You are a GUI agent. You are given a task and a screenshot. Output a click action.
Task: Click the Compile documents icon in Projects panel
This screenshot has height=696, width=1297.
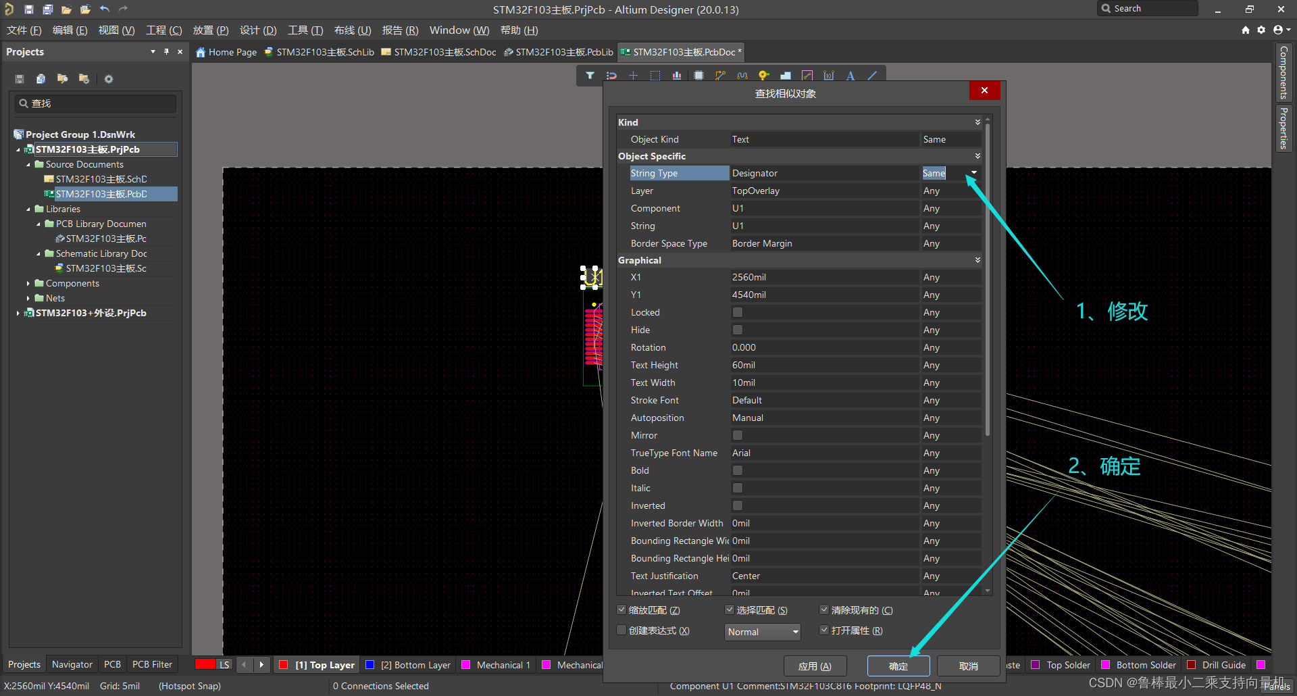[x=41, y=79]
